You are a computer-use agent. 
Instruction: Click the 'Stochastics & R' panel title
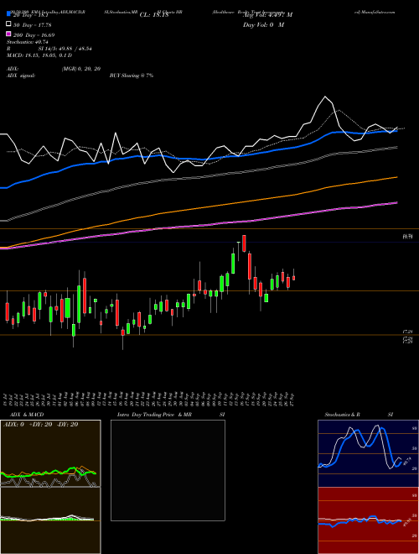coord(342,415)
